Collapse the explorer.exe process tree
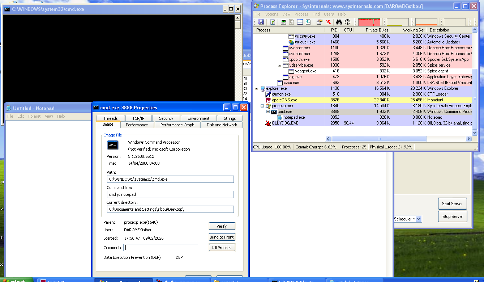This screenshot has width=484, height=282. (256, 88)
